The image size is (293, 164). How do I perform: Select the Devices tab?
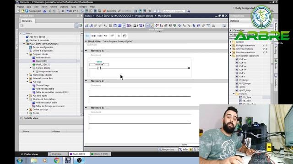point(27,21)
